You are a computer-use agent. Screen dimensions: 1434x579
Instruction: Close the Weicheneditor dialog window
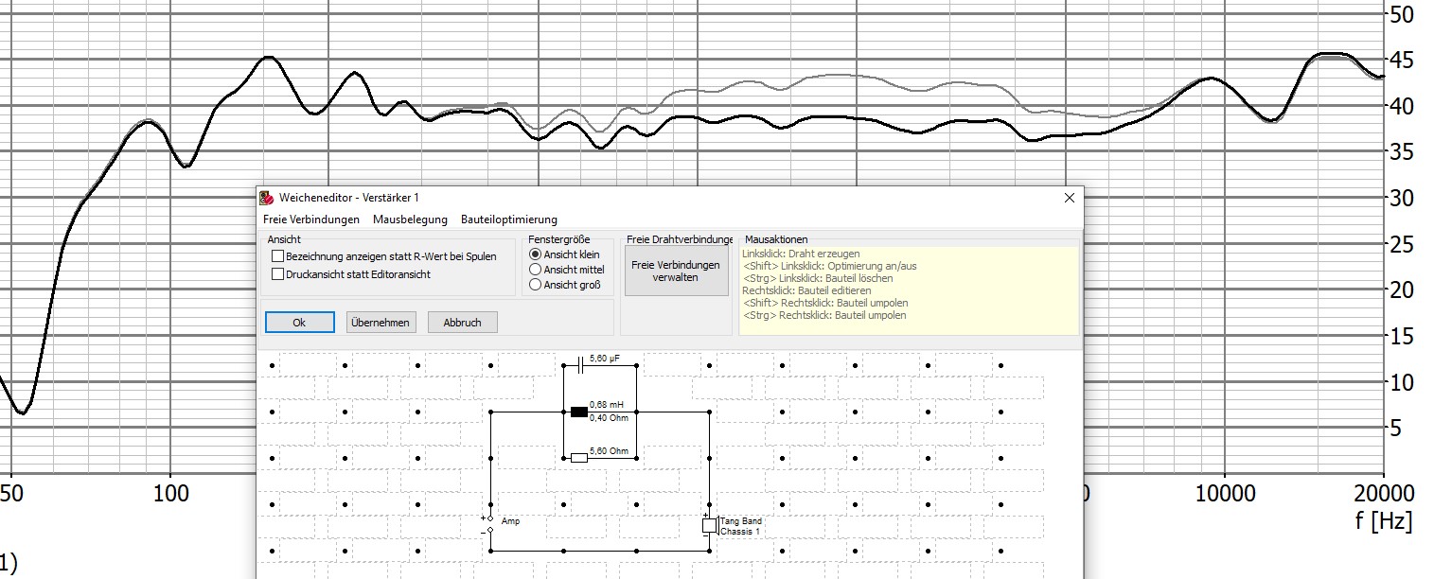click(x=1070, y=198)
